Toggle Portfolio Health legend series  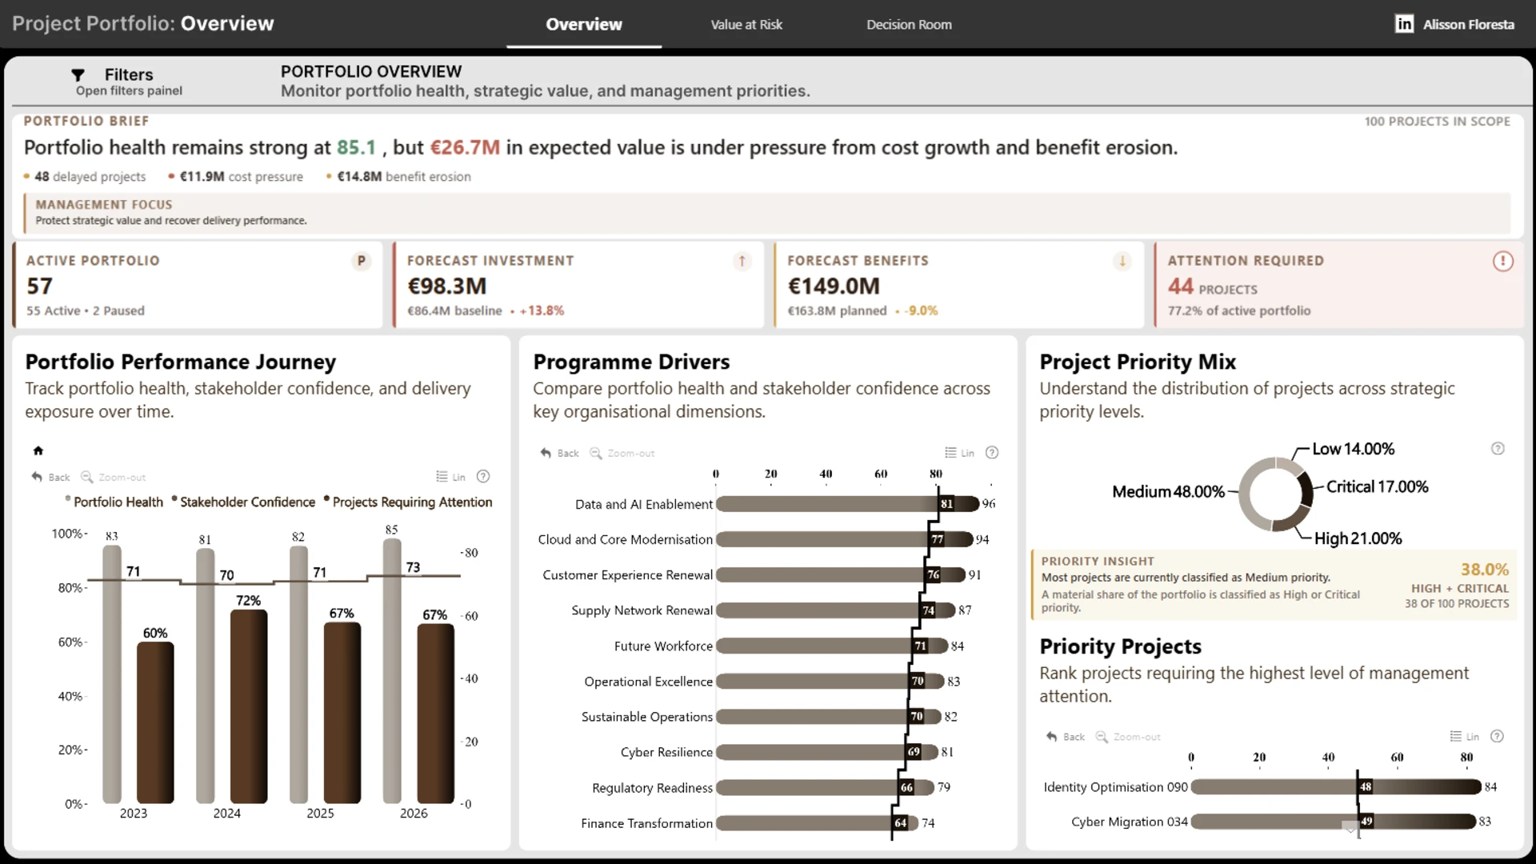coord(114,502)
